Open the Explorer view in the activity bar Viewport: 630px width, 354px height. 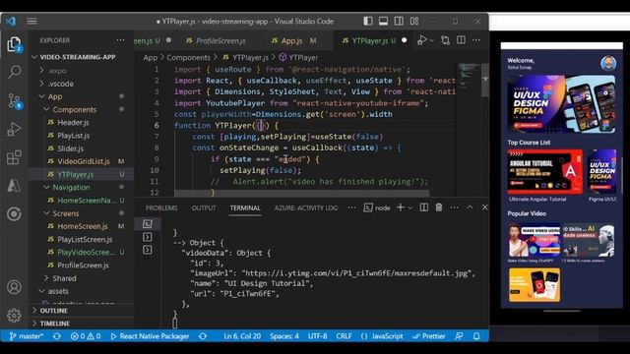14,44
